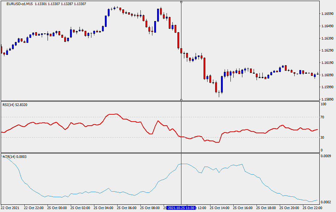
Task: Click the RSI 30 level axis label
Action: coord(323,137)
